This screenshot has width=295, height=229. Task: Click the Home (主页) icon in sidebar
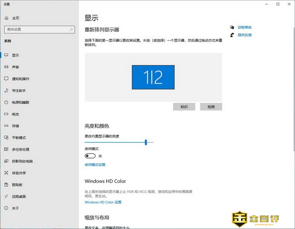click(x=6, y=18)
